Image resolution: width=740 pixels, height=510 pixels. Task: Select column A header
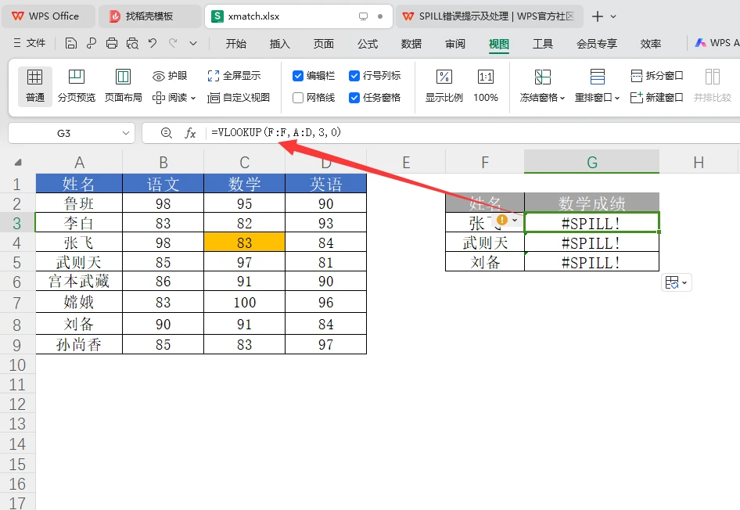pos(79,162)
